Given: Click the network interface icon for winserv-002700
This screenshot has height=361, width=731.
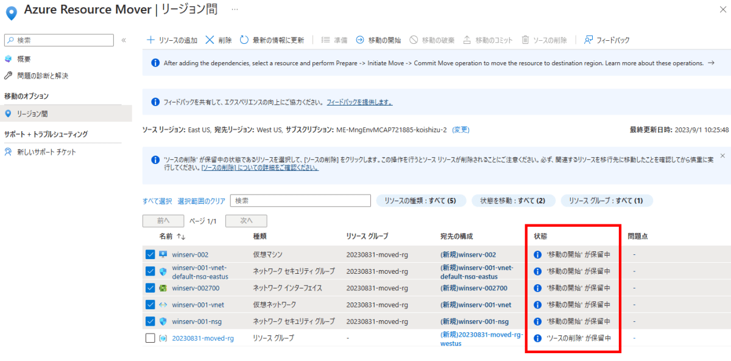Looking at the screenshot, I should 163,288.
